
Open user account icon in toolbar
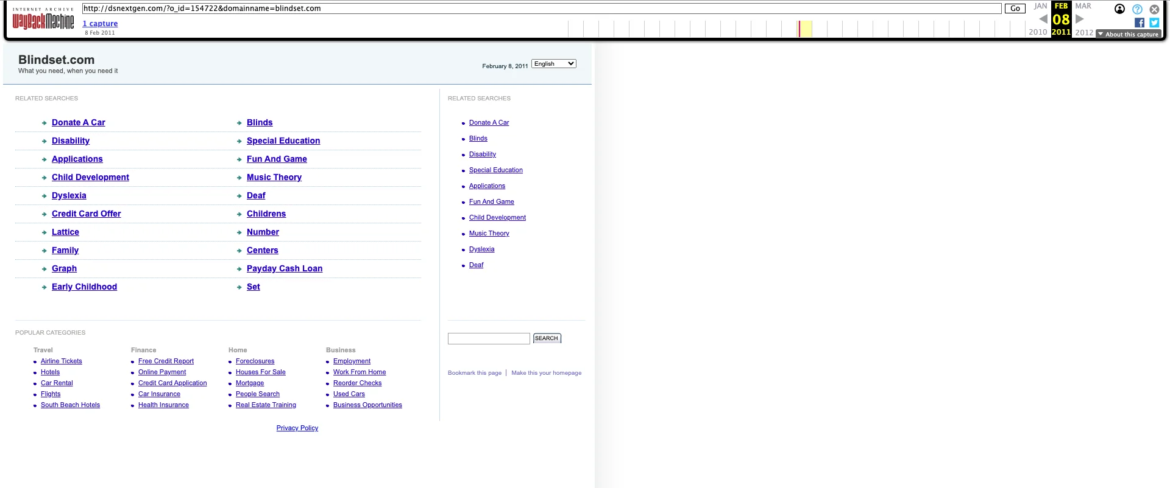pyautogui.click(x=1119, y=9)
